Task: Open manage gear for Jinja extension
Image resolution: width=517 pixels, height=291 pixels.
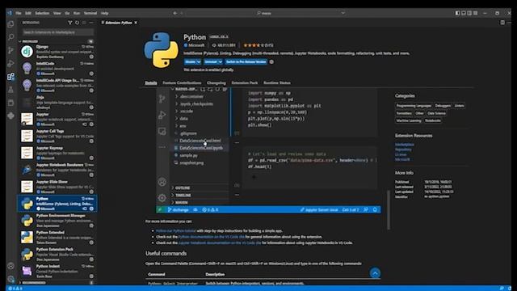Action: (91, 108)
